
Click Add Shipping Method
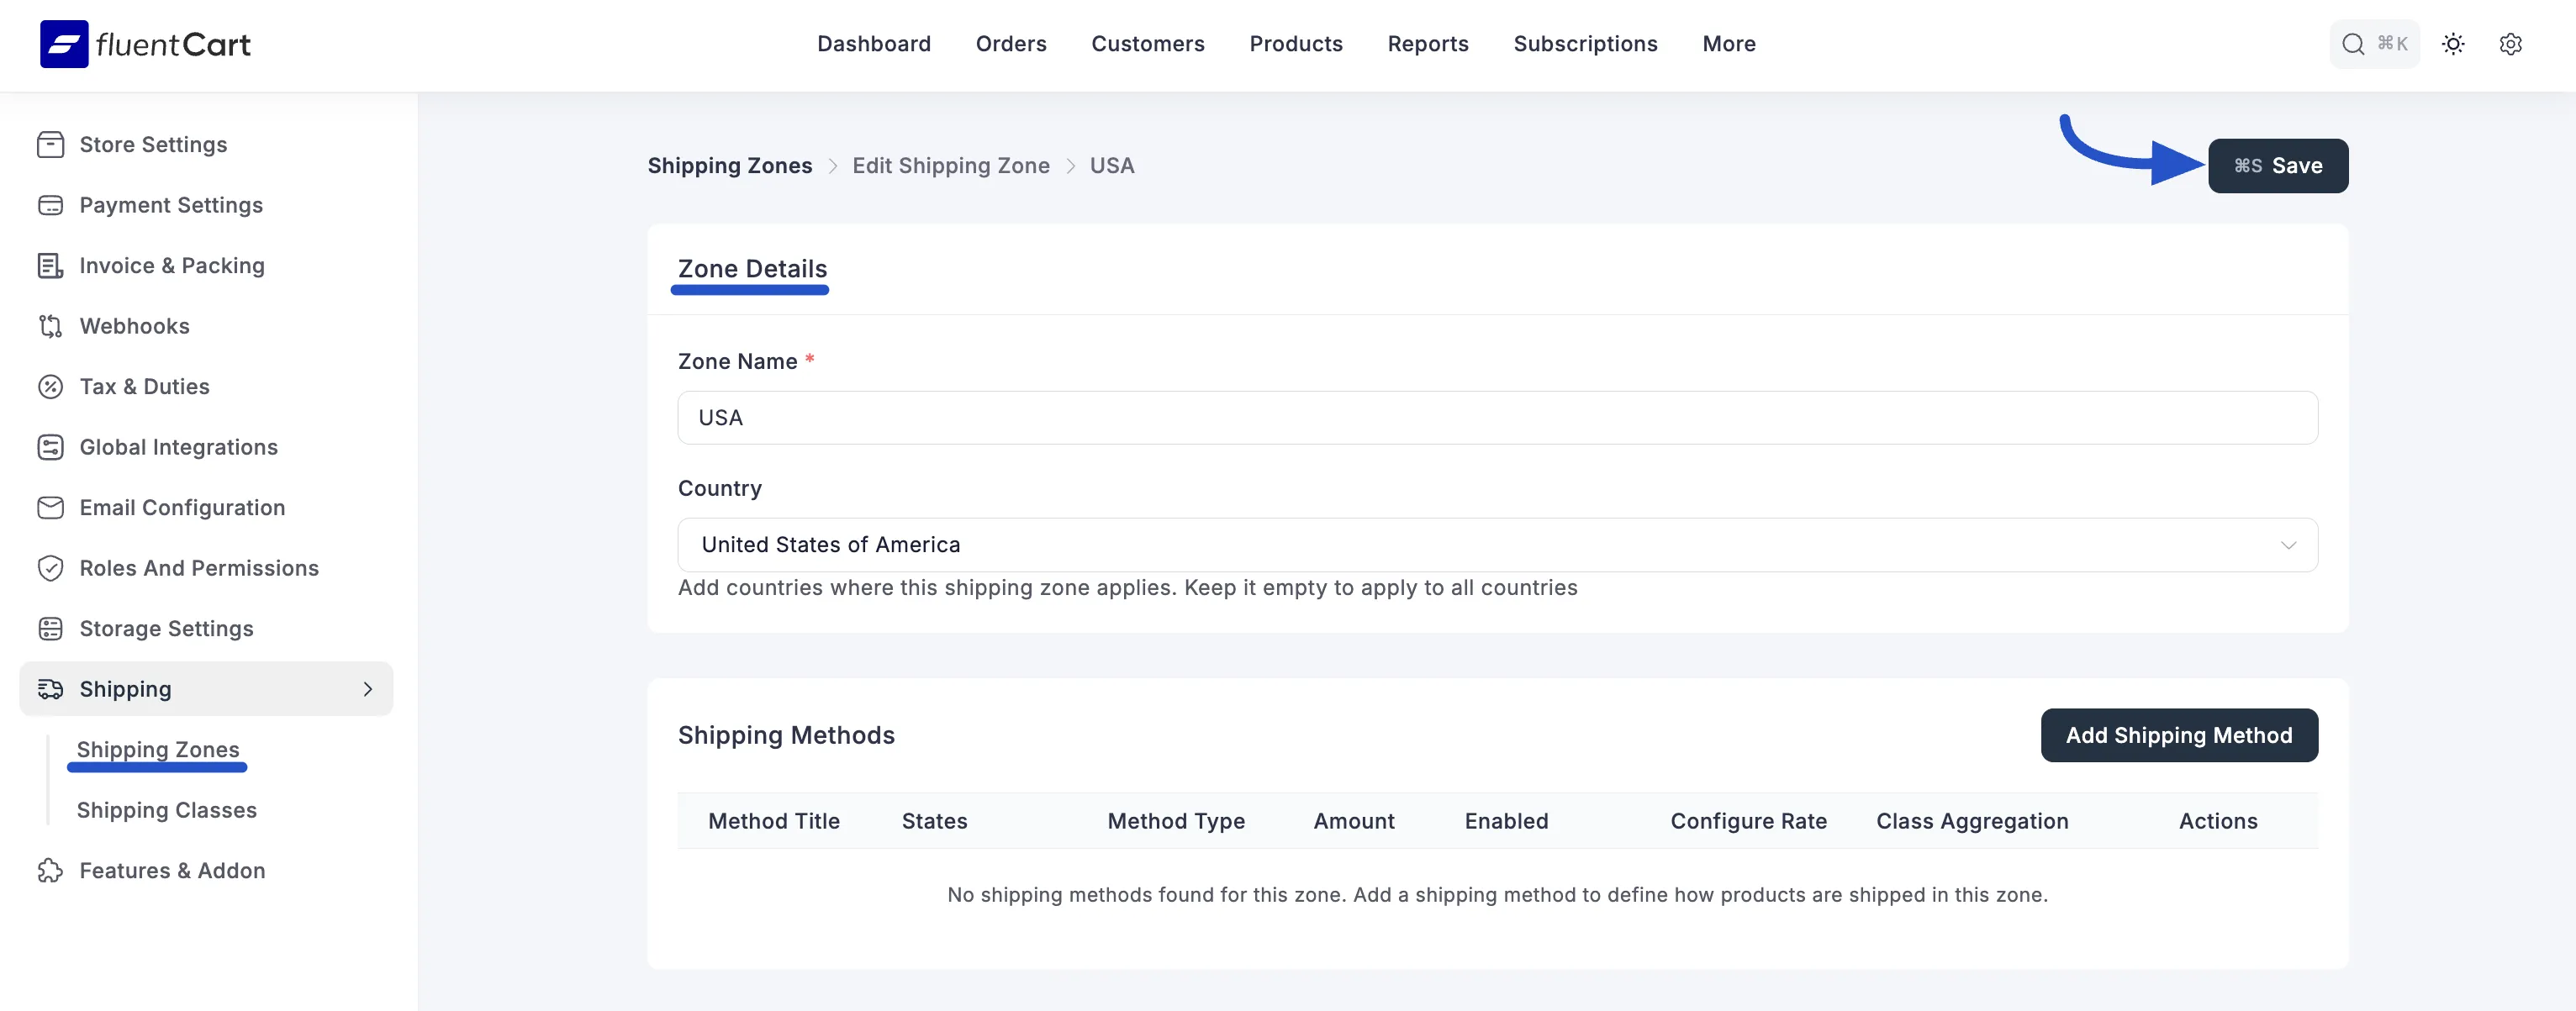(2179, 735)
